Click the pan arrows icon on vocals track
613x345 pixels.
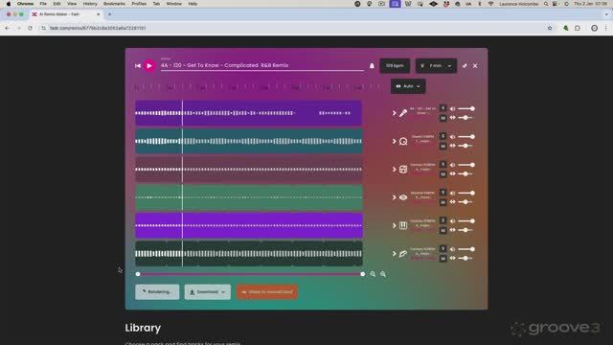pyautogui.click(x=453, y=117)
